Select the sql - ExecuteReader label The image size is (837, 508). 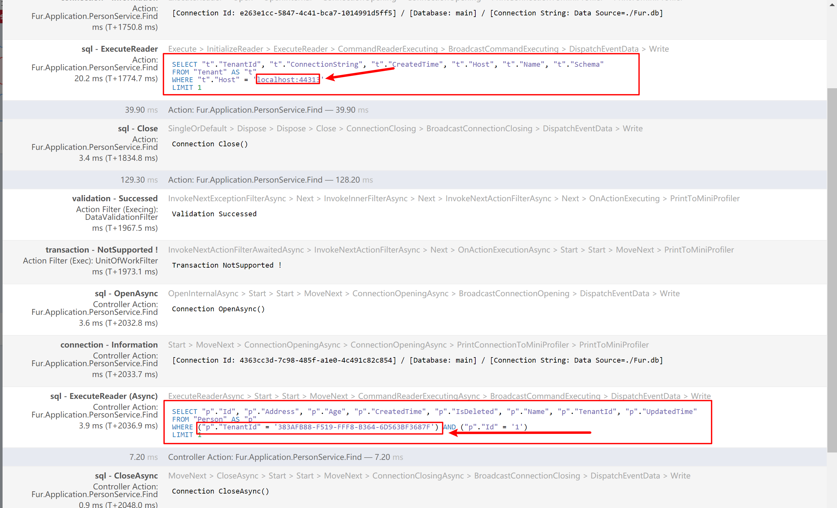point(120,49)
